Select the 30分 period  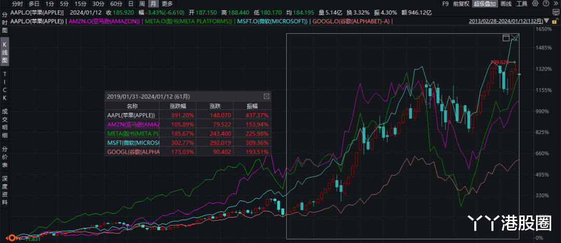point(98,4)
